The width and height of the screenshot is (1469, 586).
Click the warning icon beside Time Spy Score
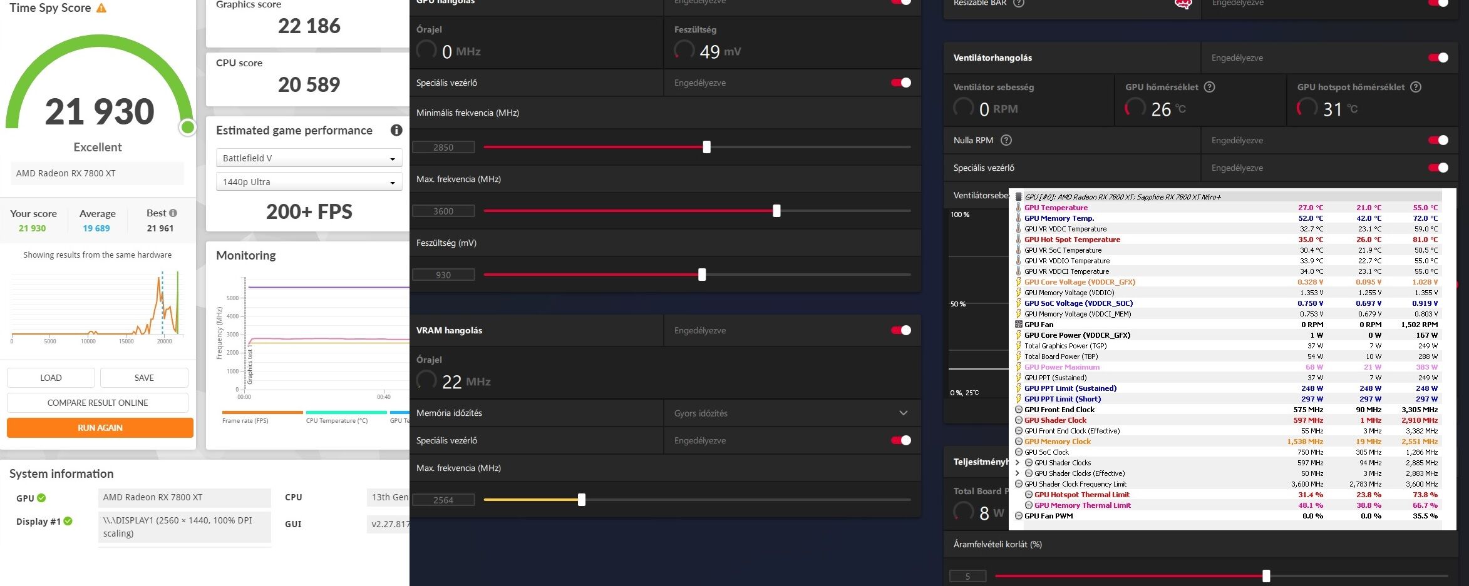pyautogui.click(x=101, y=8)
